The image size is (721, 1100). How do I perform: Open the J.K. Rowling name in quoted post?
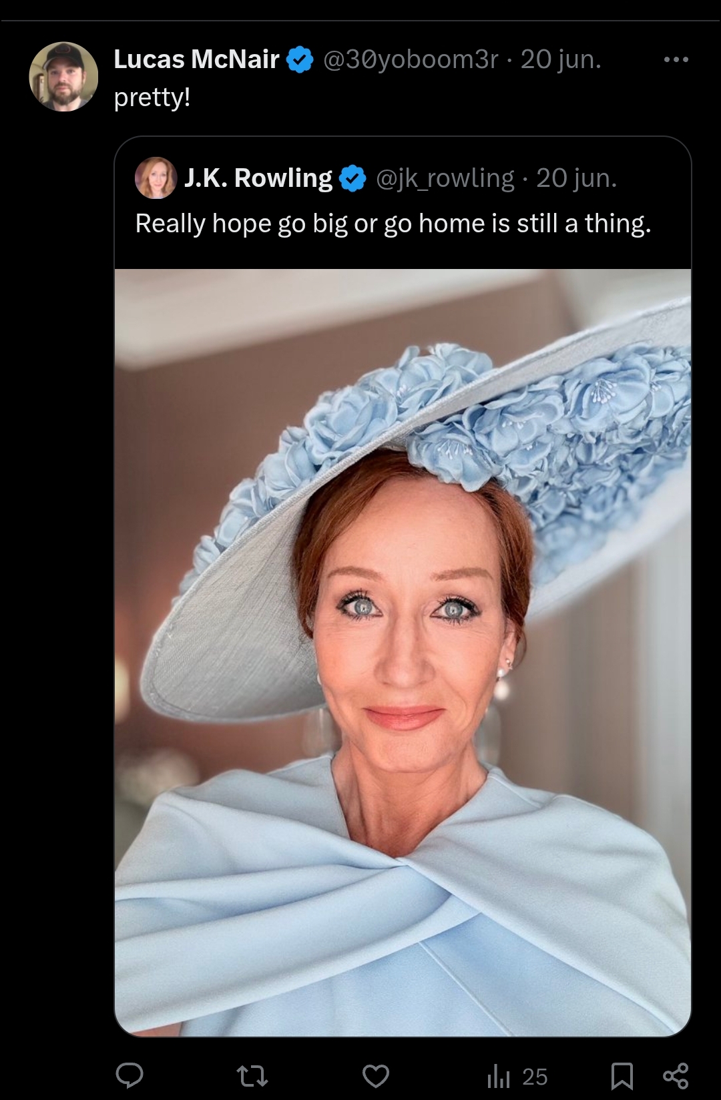click(x=258, y=178)
